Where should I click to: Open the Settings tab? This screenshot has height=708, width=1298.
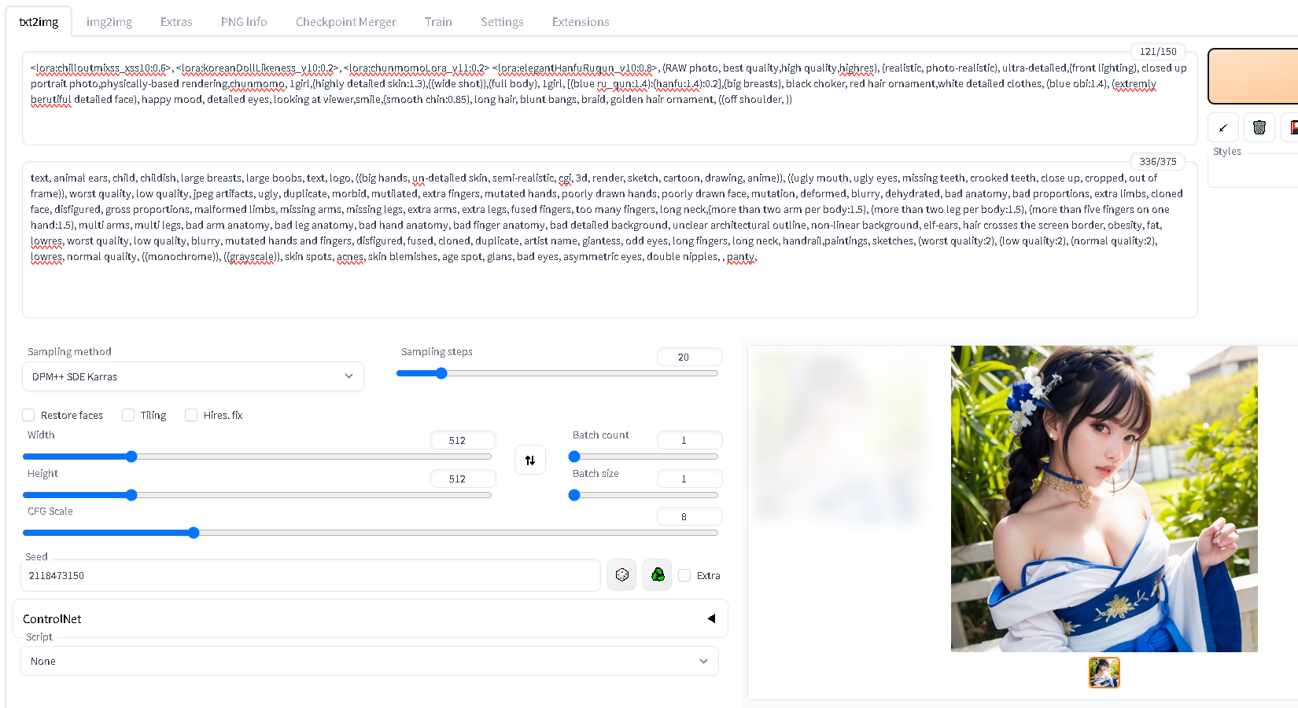pos(502,22)
